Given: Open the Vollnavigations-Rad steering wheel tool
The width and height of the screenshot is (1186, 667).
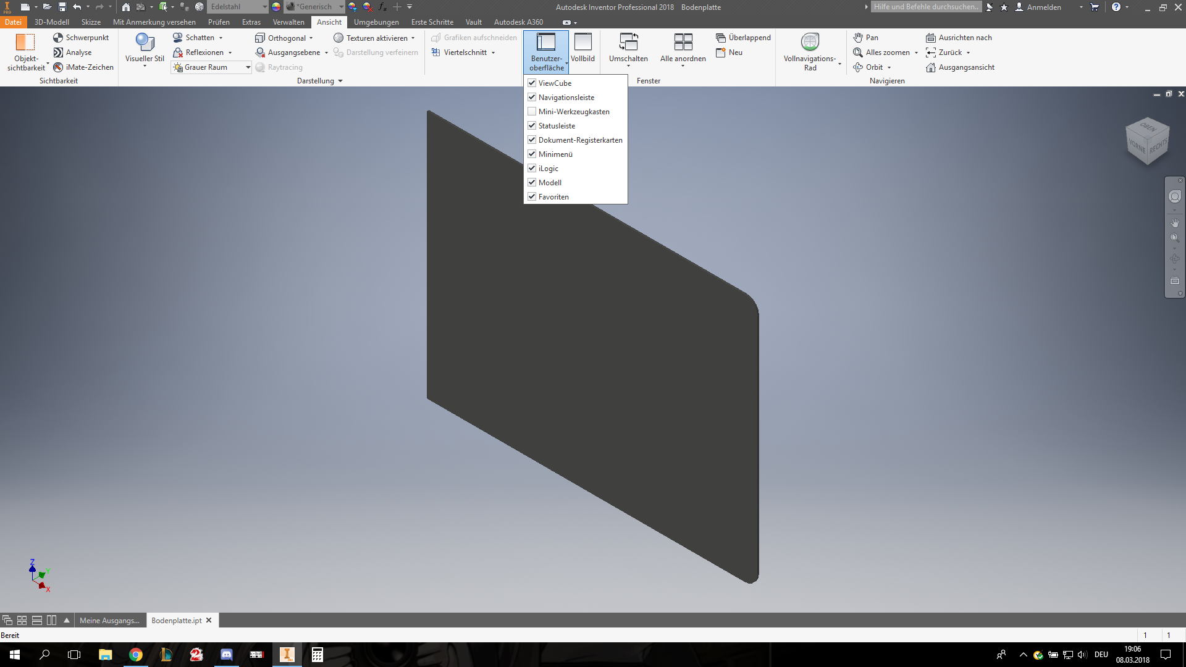Looking at the screenshot, I should tap(810, 43).
